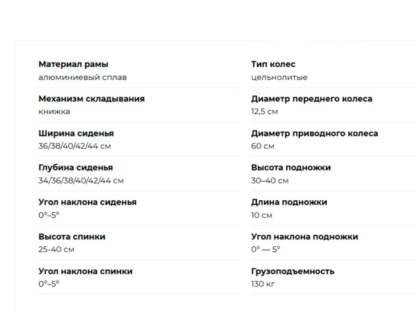
Task: Click the "Диаметр переднего колеса" label
Action: point(311,99)
